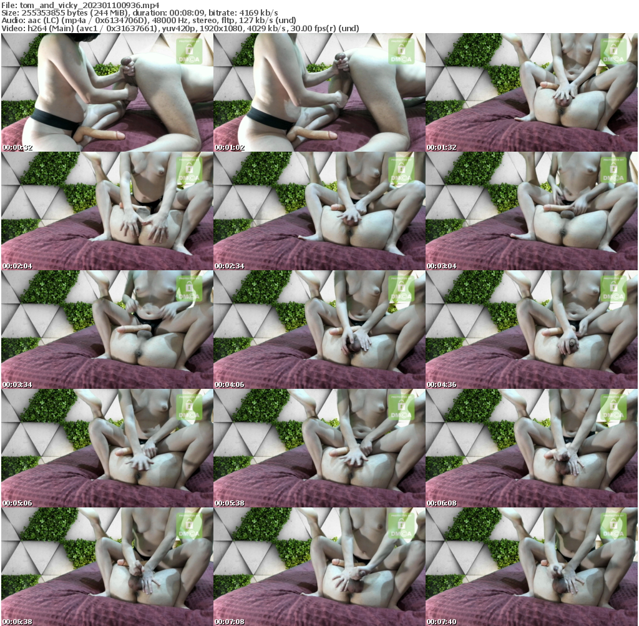Select the frame marked 00:05:38
Screen dimensions: 639x626
(319, 448)
